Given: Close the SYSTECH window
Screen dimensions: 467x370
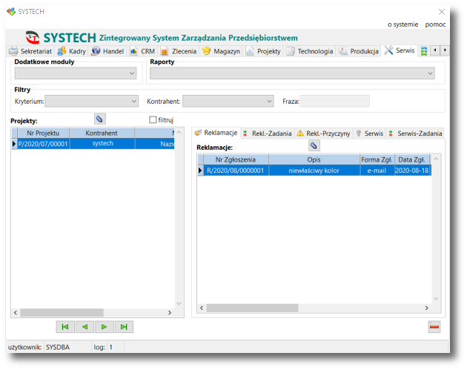Looking at the screenshot, I should click(441, 12).
